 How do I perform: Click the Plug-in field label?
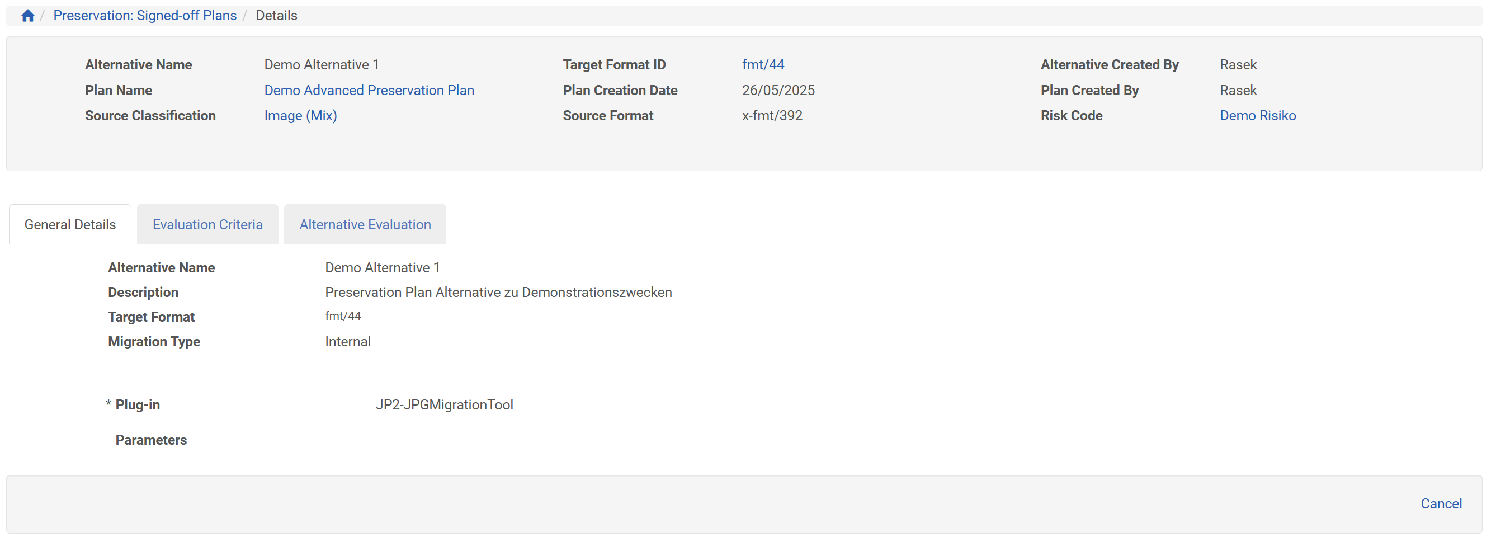tap(138, 405)
